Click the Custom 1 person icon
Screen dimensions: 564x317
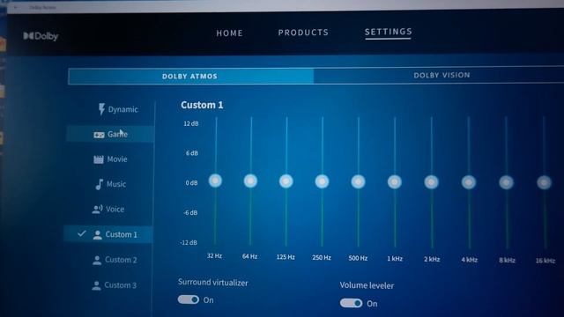[x=97, y=235]
